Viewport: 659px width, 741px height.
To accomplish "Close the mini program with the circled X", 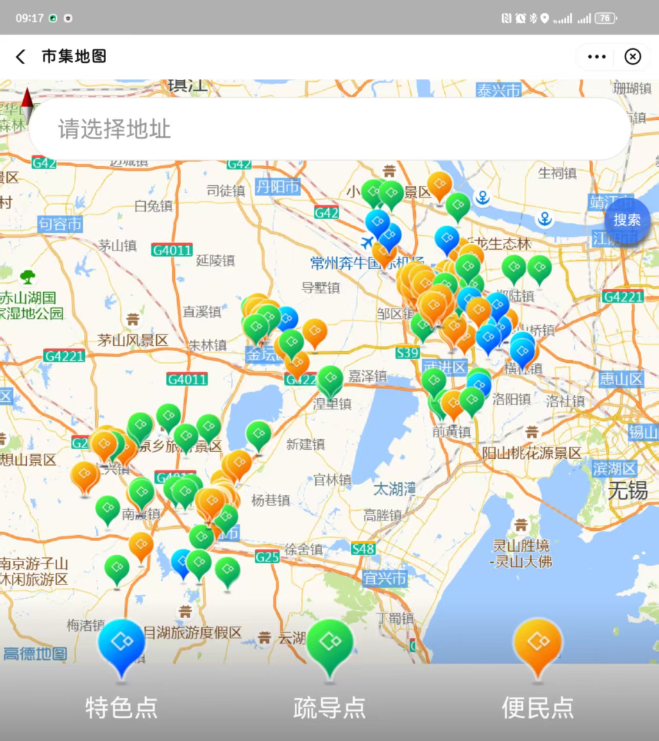I will coord(633,57).
